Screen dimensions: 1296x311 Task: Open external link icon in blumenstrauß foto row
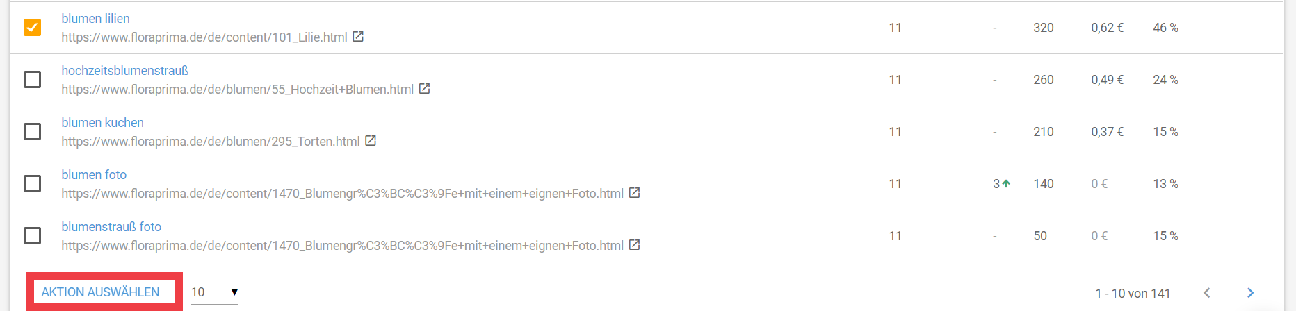tap(634, 245)
